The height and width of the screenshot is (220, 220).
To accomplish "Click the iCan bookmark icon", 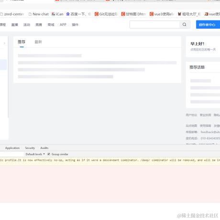I will point(53,14).
